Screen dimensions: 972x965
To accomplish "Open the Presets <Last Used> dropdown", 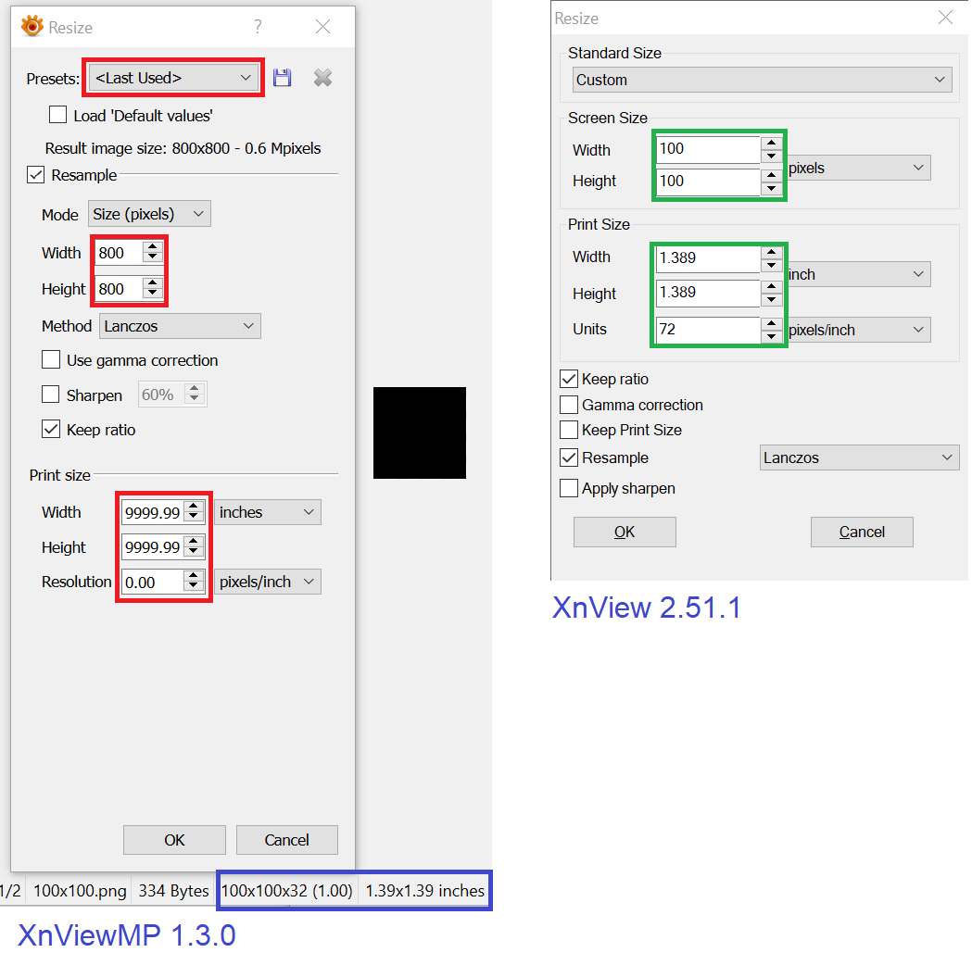I will pyautogui.click(x=173, y=78).
